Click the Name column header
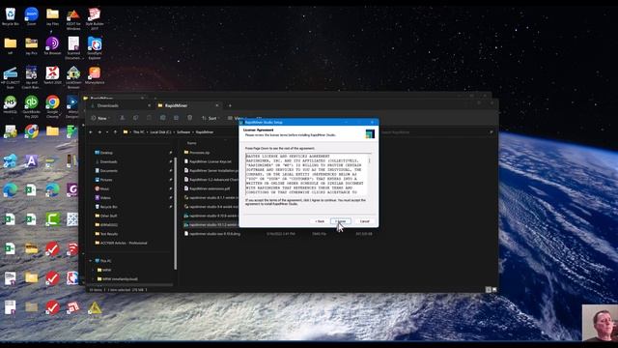The height and width of the screenshot is (348, 618). [192, 143]
